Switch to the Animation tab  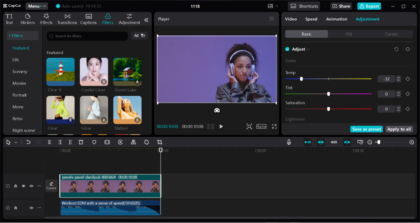pos(337,19)
